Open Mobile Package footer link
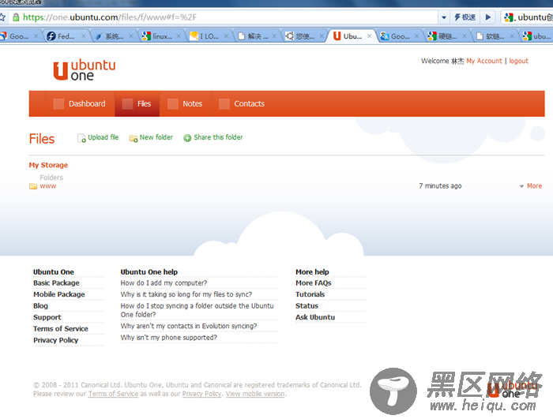The height and width of the screenshot is (419, 553). [x=59, y=294]
